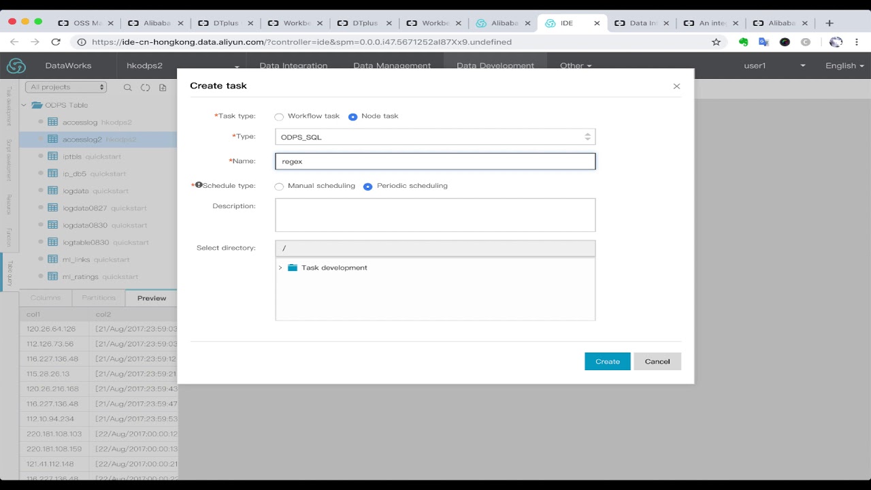Reload the page with browser refresh
Viewport: 871px width, 490px height.
56,42
